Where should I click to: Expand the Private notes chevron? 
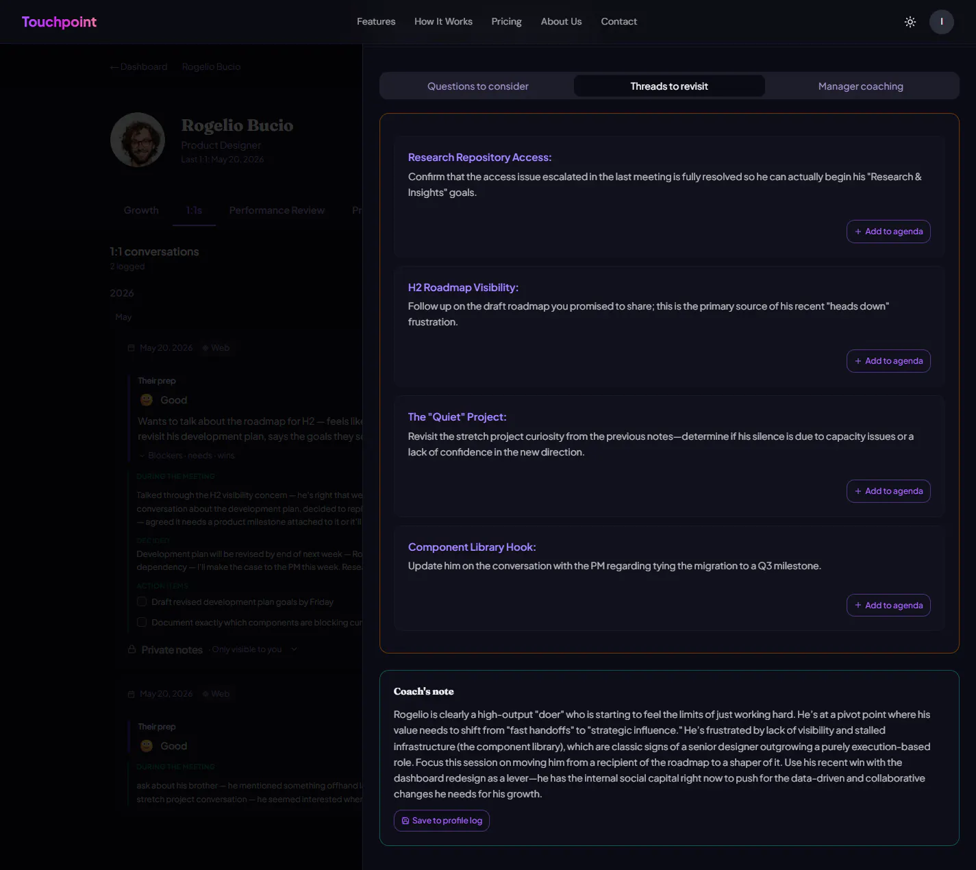294,649
